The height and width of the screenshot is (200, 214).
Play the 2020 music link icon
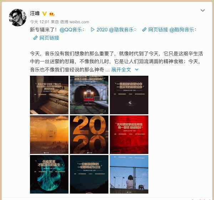92,30
